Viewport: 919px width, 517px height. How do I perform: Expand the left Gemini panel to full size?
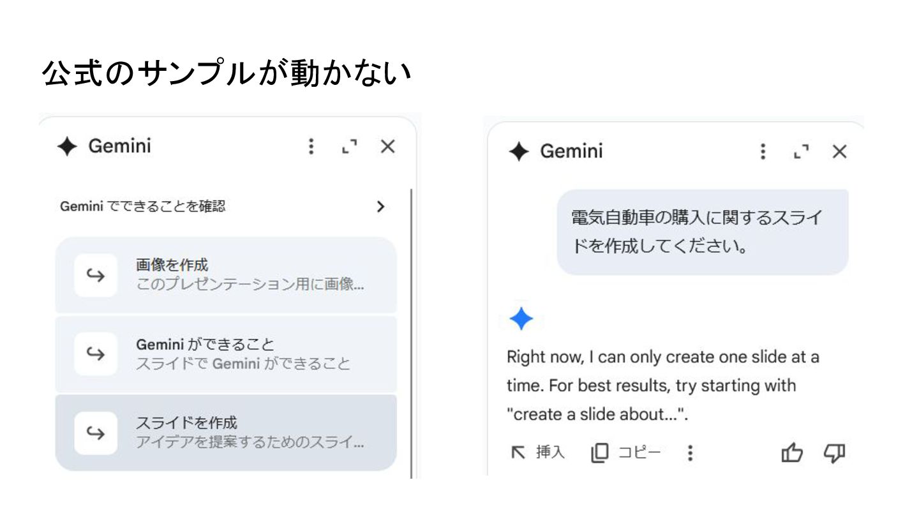click(x=349, y=147)
